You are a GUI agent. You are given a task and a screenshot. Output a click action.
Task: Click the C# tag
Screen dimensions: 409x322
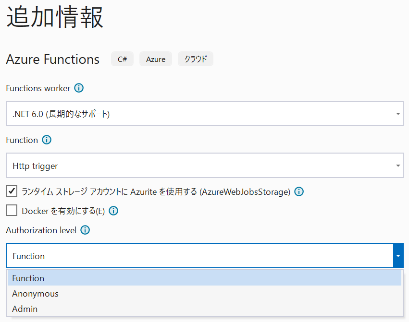click(122, 59)
